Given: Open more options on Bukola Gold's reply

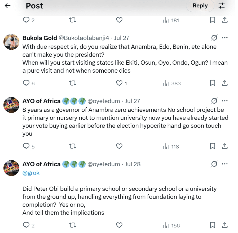Looking at the screenshot, I should [x=225, y=38].
